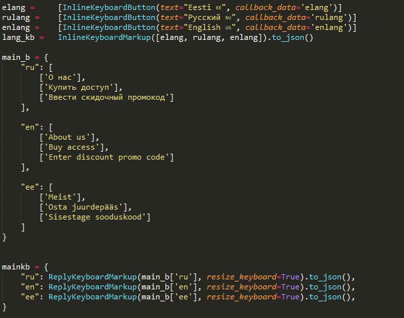404x318 pixels.
Task: Click the US flag emoji in the enlang line
Action: coord(229,28)
